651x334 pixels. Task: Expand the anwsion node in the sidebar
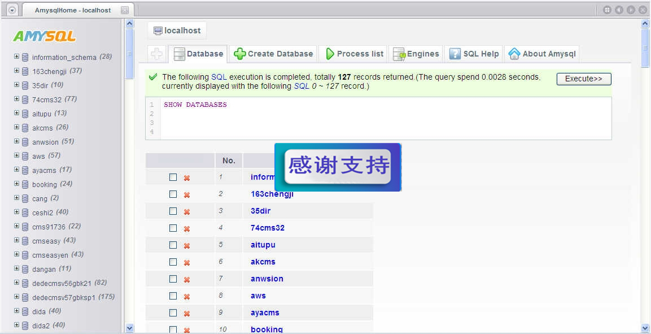coord(16,141)
